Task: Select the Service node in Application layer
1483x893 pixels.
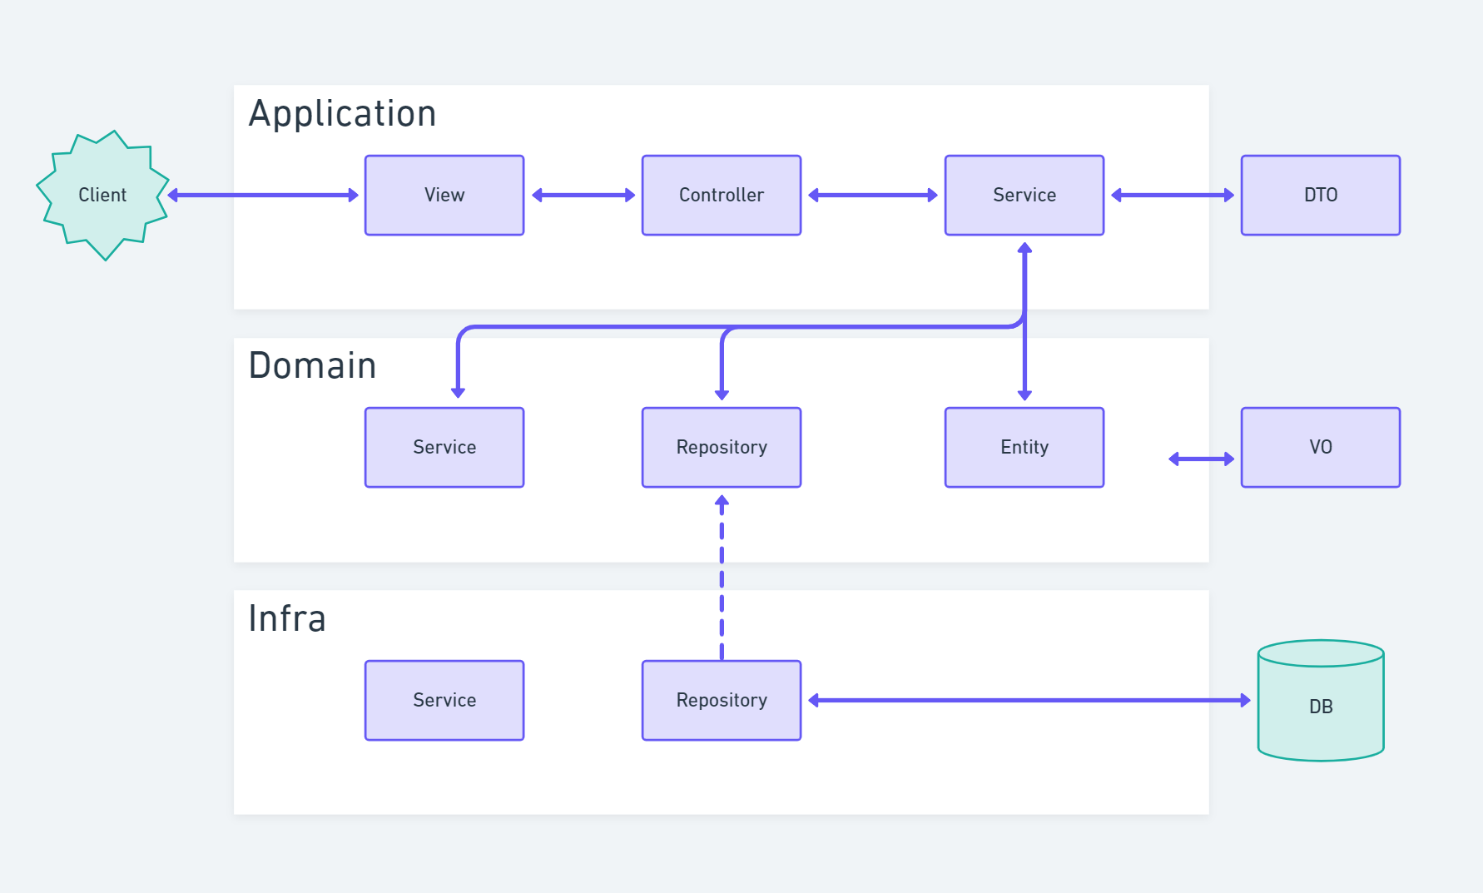Action: (1024, 195)
